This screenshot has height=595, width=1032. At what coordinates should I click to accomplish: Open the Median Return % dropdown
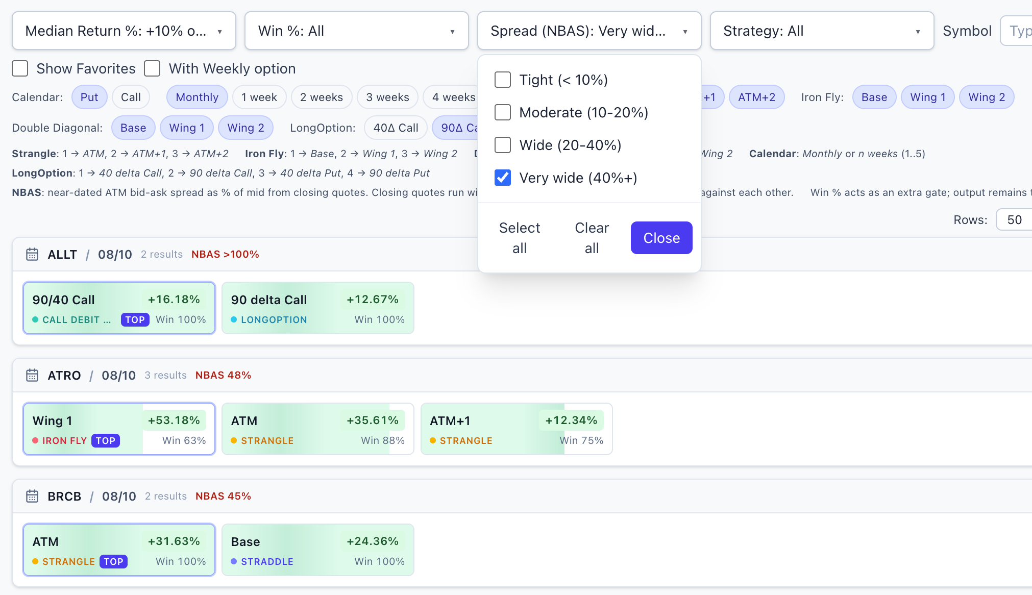[x=124, y=31]
